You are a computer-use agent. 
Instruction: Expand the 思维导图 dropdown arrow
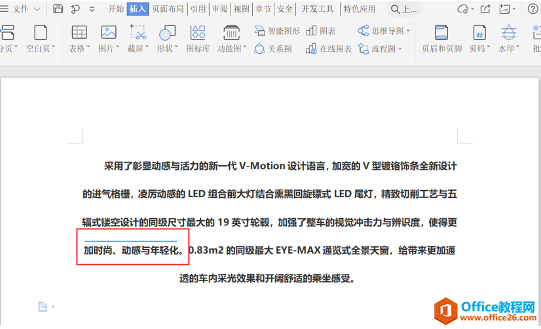click(408, 31)
